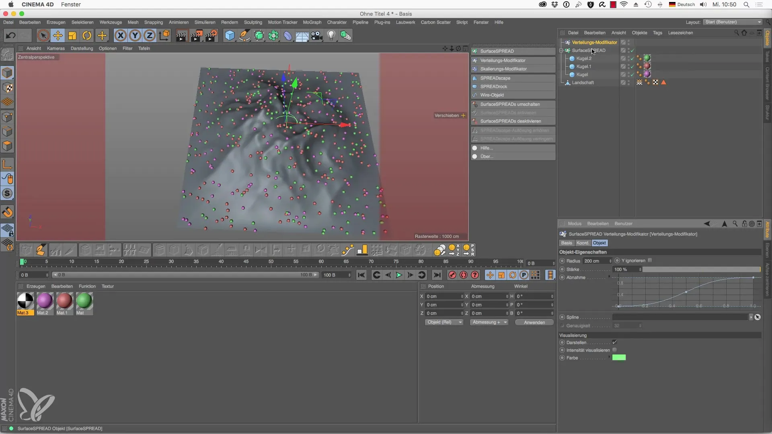Click the Radius 200 cm field

point(595,261)
